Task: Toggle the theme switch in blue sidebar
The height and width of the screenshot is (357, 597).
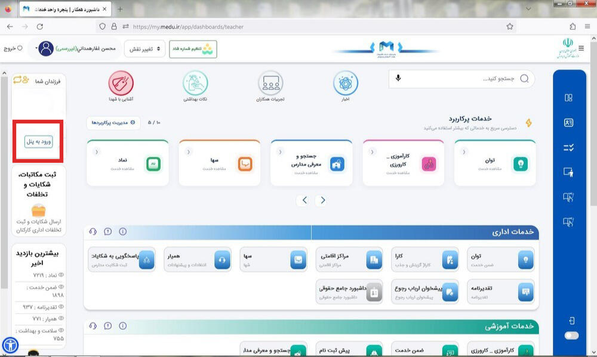Action: click(571, 336)
